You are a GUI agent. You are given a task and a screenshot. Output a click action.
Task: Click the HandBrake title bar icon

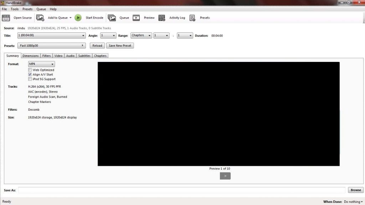click(x=2, y=2)
